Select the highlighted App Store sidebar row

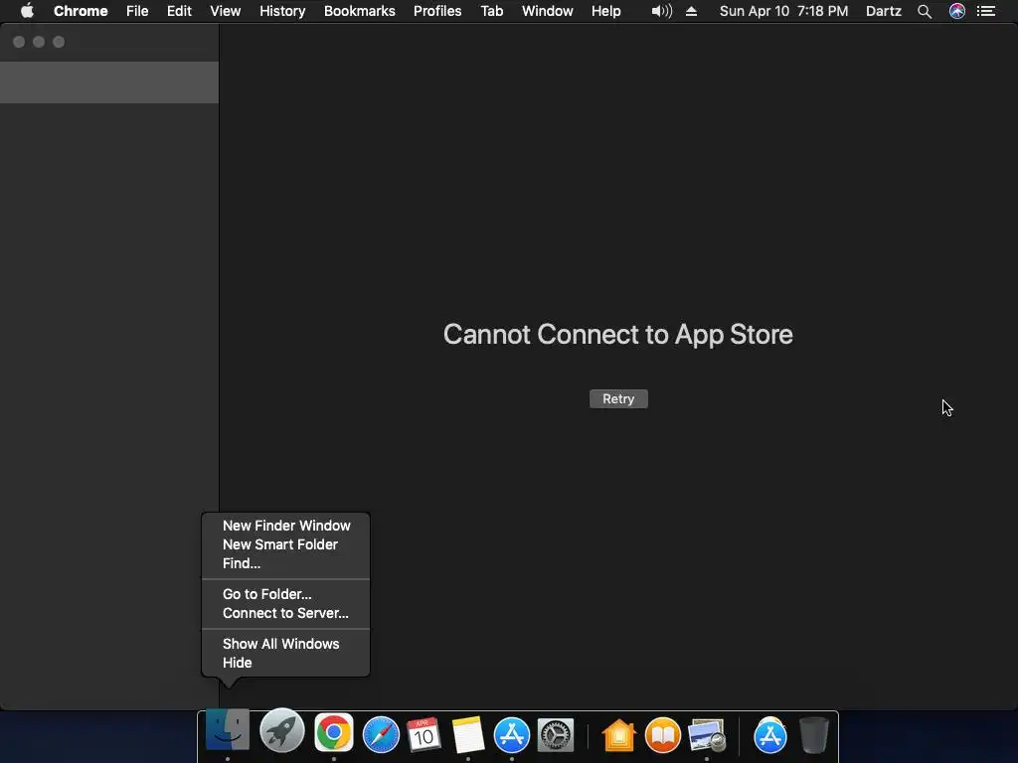[x=109, y=82]
